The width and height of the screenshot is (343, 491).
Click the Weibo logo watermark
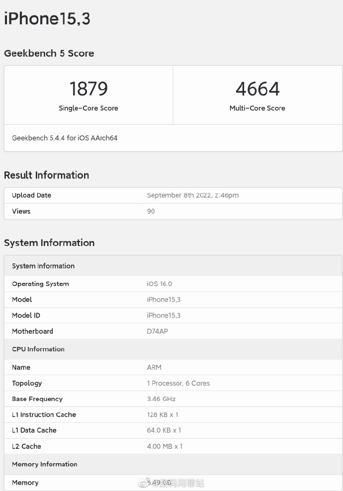(143, 483)
